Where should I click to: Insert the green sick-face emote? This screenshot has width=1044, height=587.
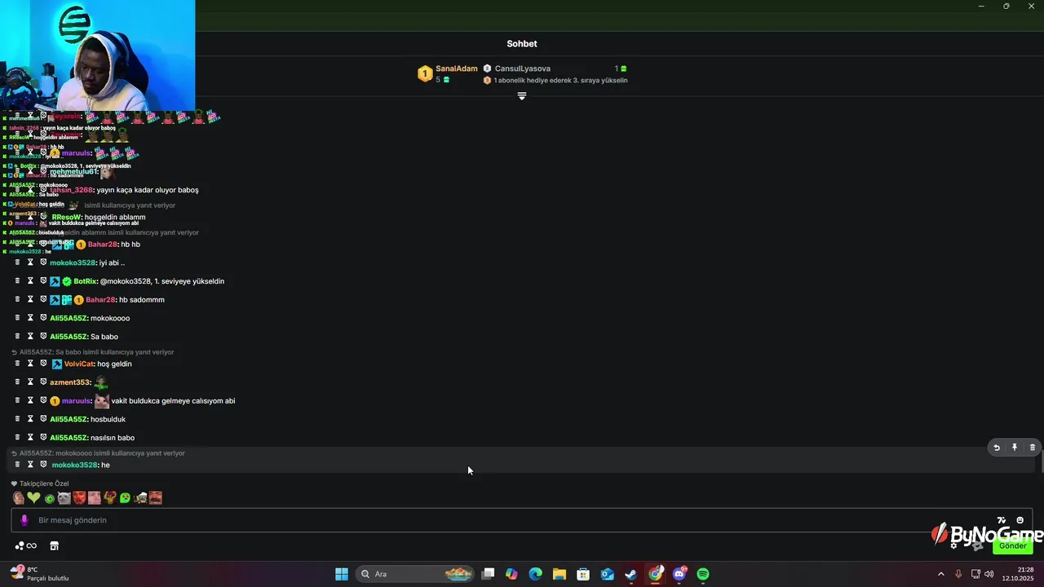click(125, 497)
